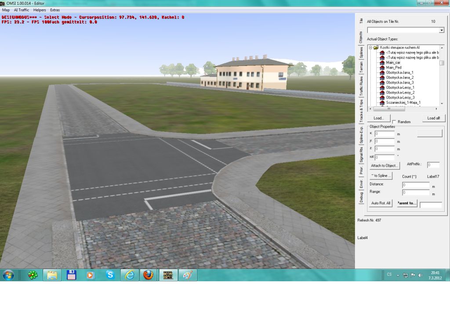Click the system tray volume icon
Viewport: 450px width, 320px height.
click(421, 275)
